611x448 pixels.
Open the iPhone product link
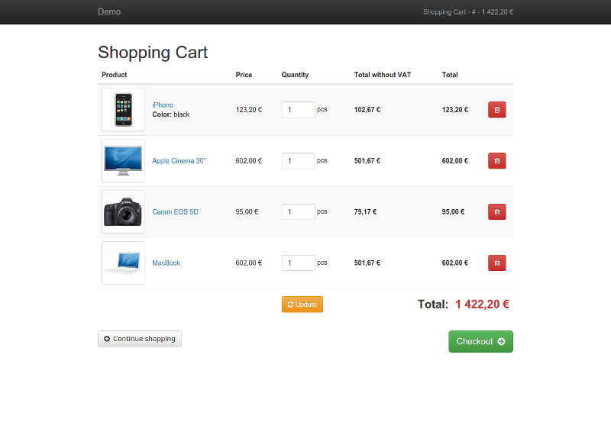[163, 105]
